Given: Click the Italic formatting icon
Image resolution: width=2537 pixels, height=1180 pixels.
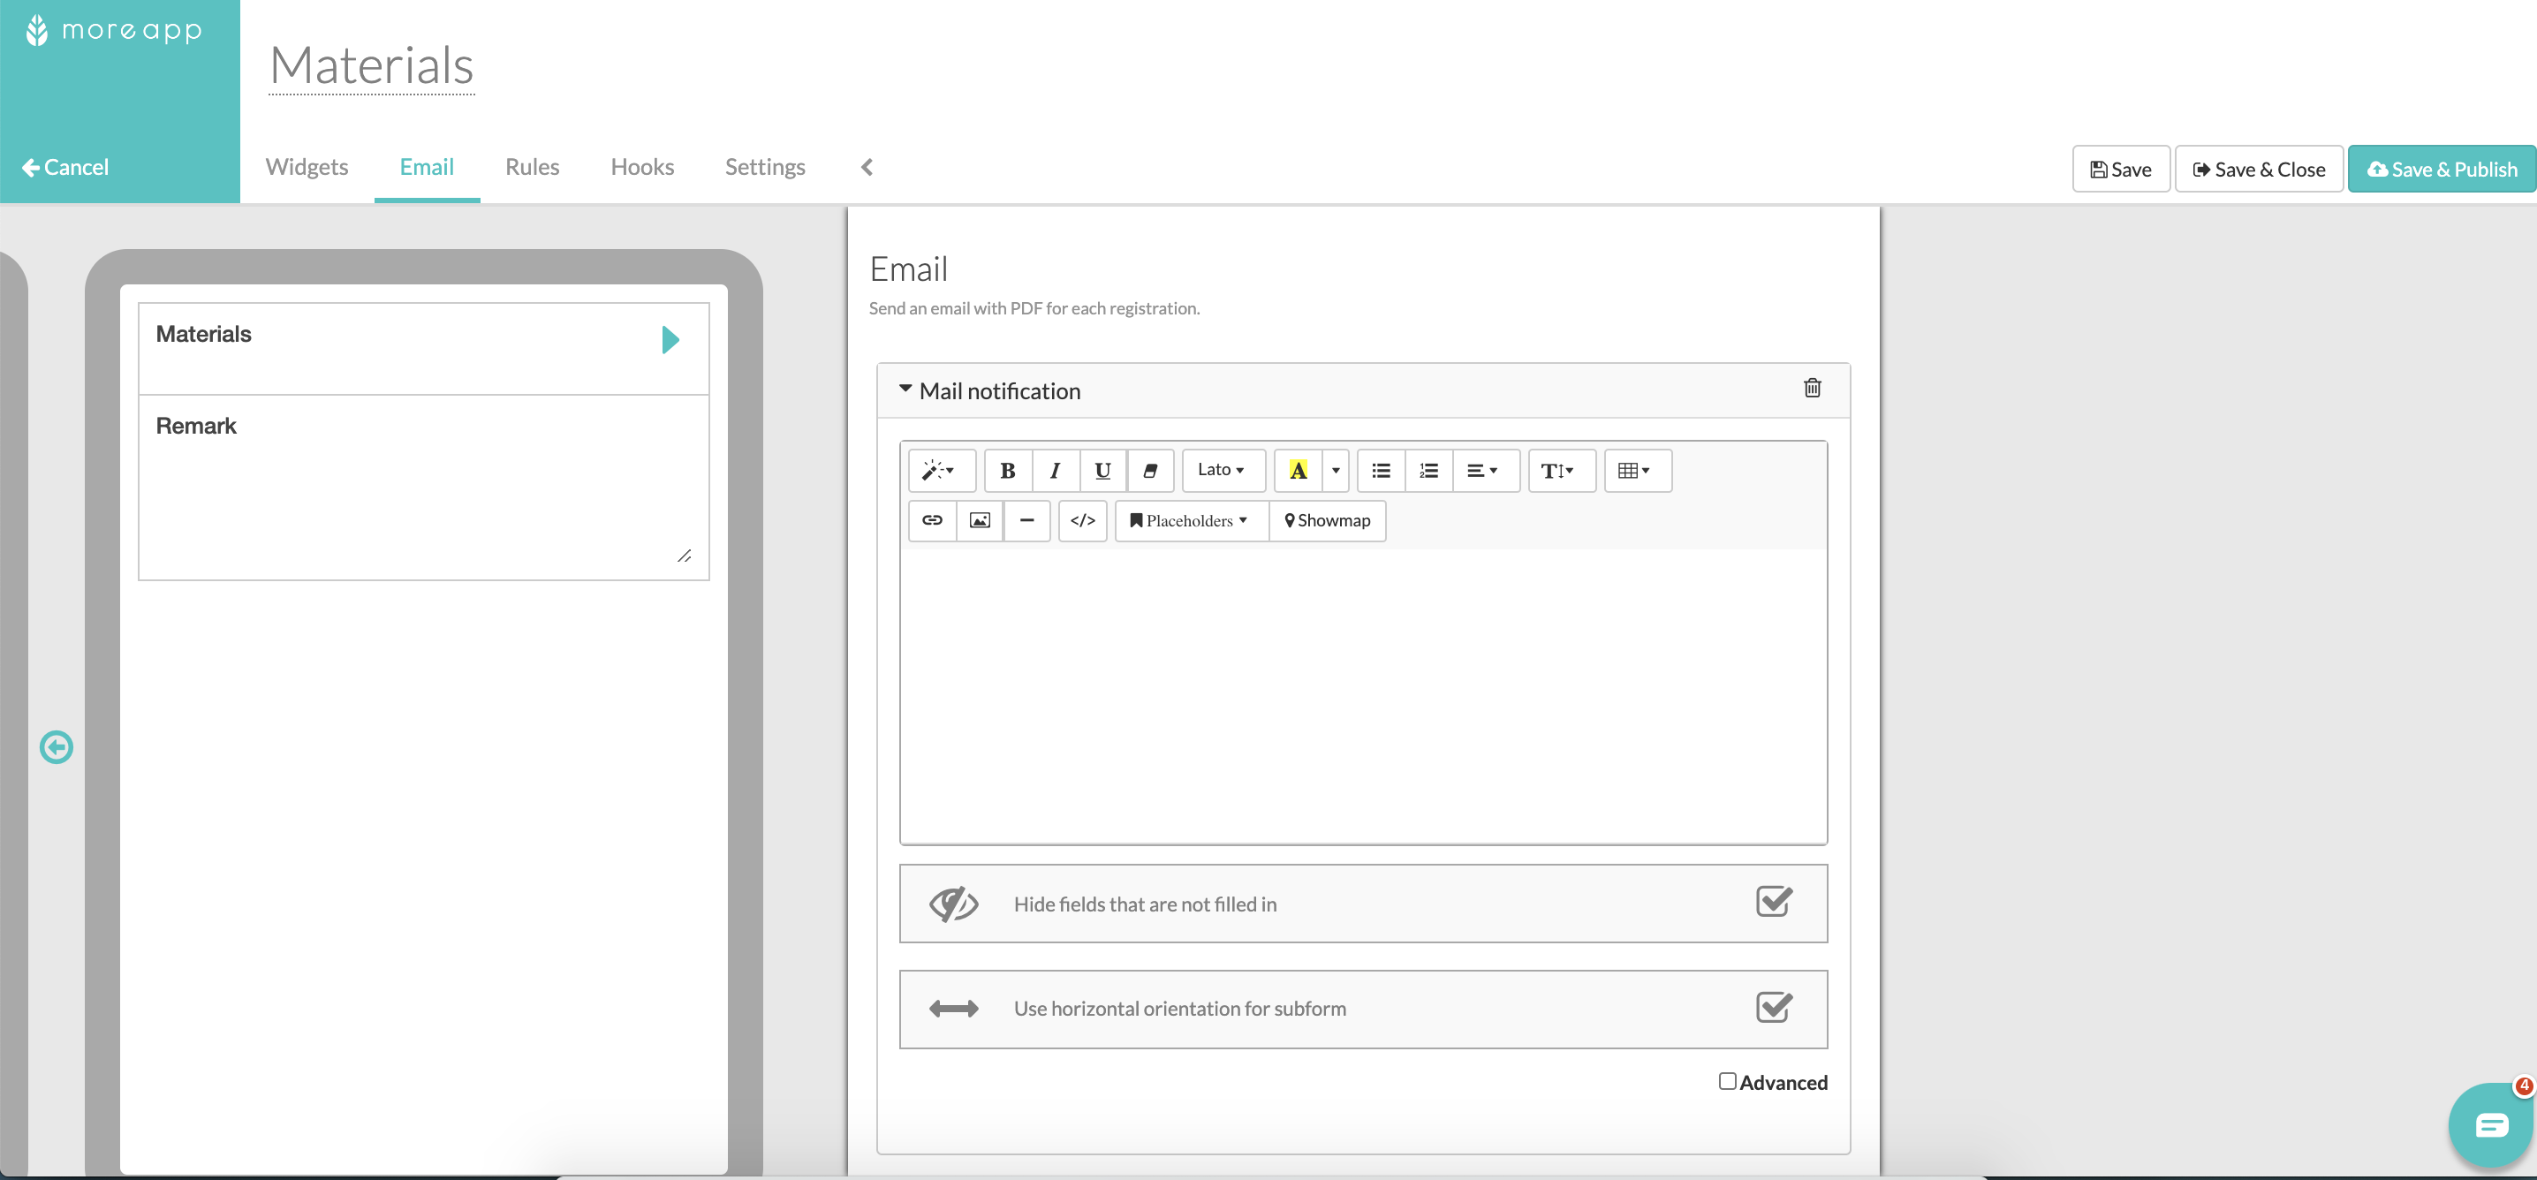Looking at the screenshot, I should 1055,470.
